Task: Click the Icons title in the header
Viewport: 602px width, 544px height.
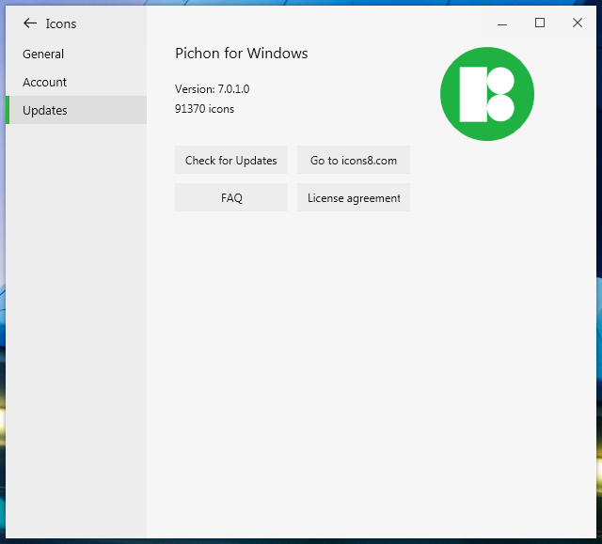Action: (61, 23)
